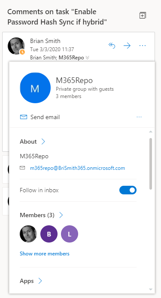161x298 pixels.
Task: Expand the recipients list chevron
Action: [x=87, y=58]
